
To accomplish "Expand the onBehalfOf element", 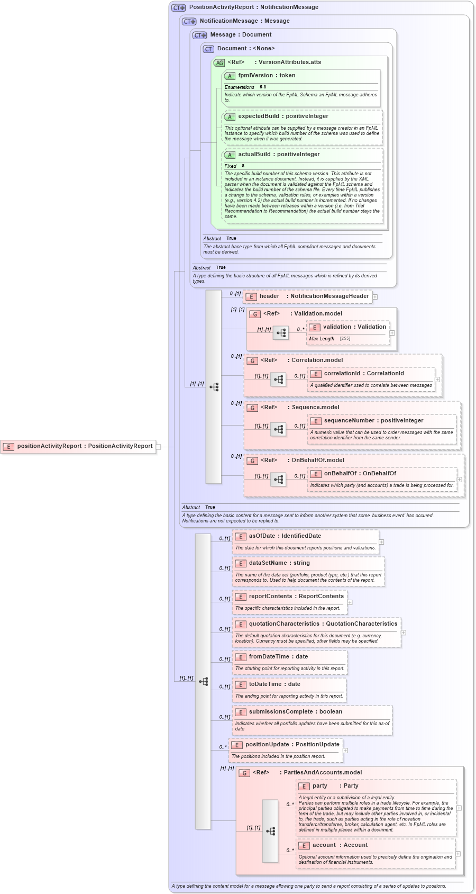I will coord(459,480).
